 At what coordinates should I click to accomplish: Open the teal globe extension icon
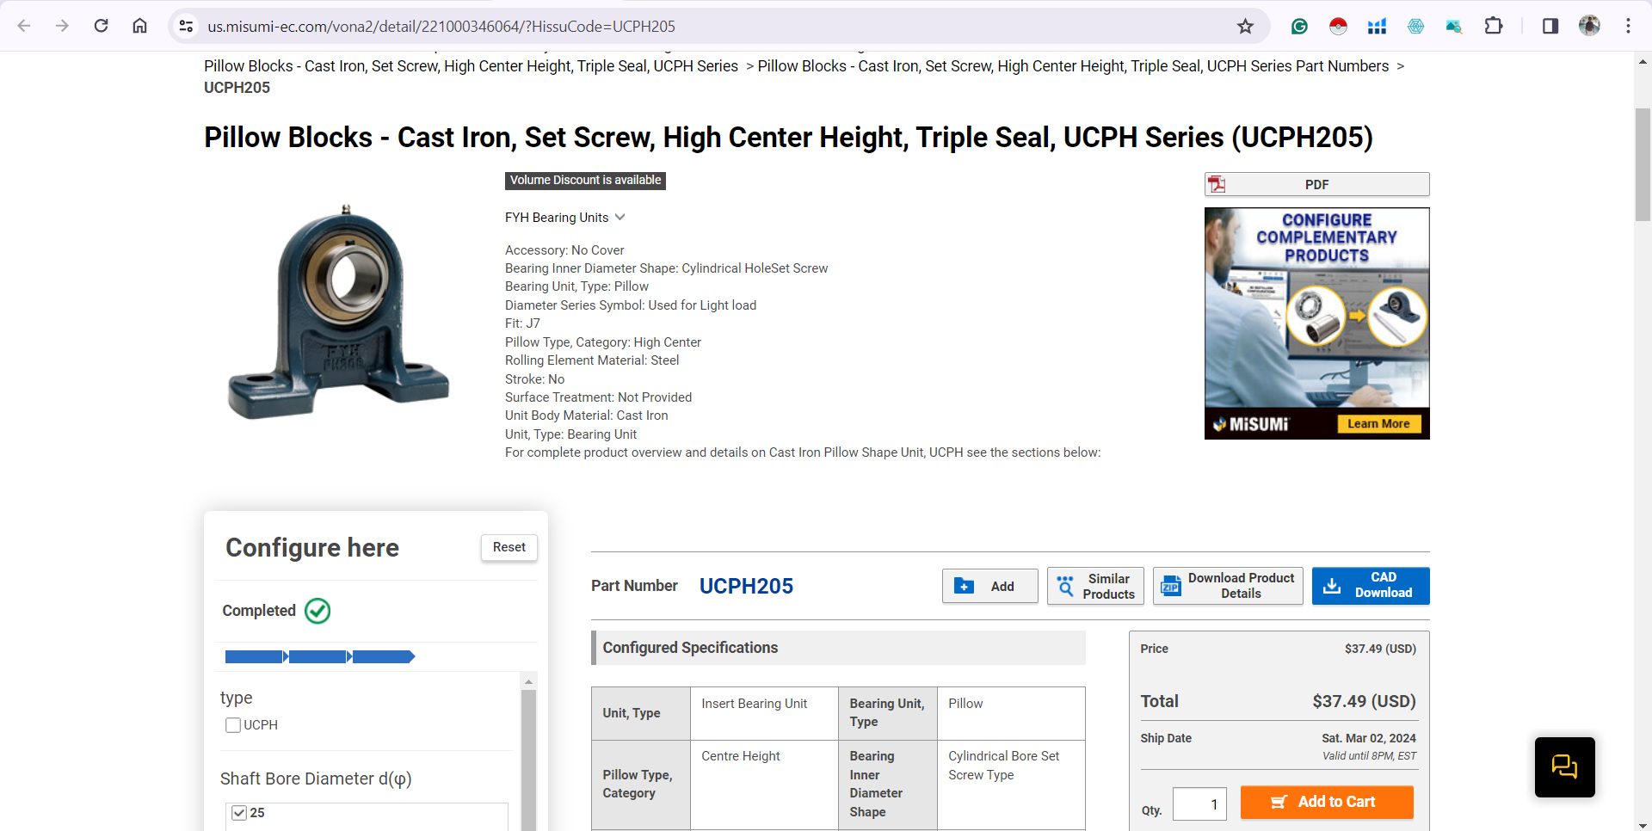[1415, 26]
